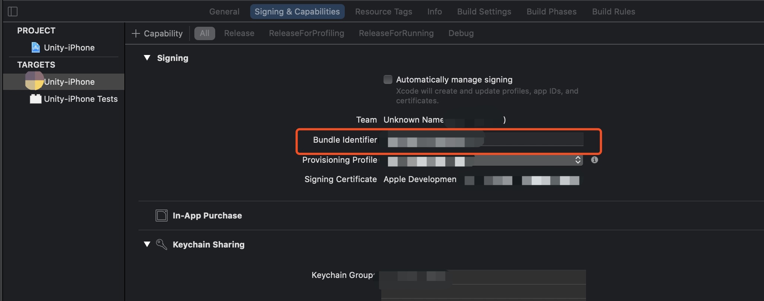Screen dimensions: 764x301
Task: Open the Resource Tags tab
Action: [383, 12]
